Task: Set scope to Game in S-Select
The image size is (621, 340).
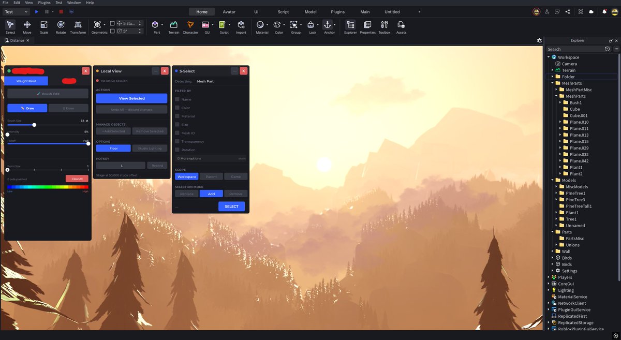Action: 236,176
